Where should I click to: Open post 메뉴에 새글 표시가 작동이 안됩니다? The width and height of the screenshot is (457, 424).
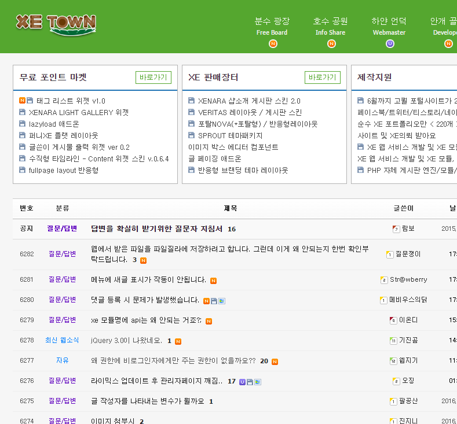tap(148, 279)
